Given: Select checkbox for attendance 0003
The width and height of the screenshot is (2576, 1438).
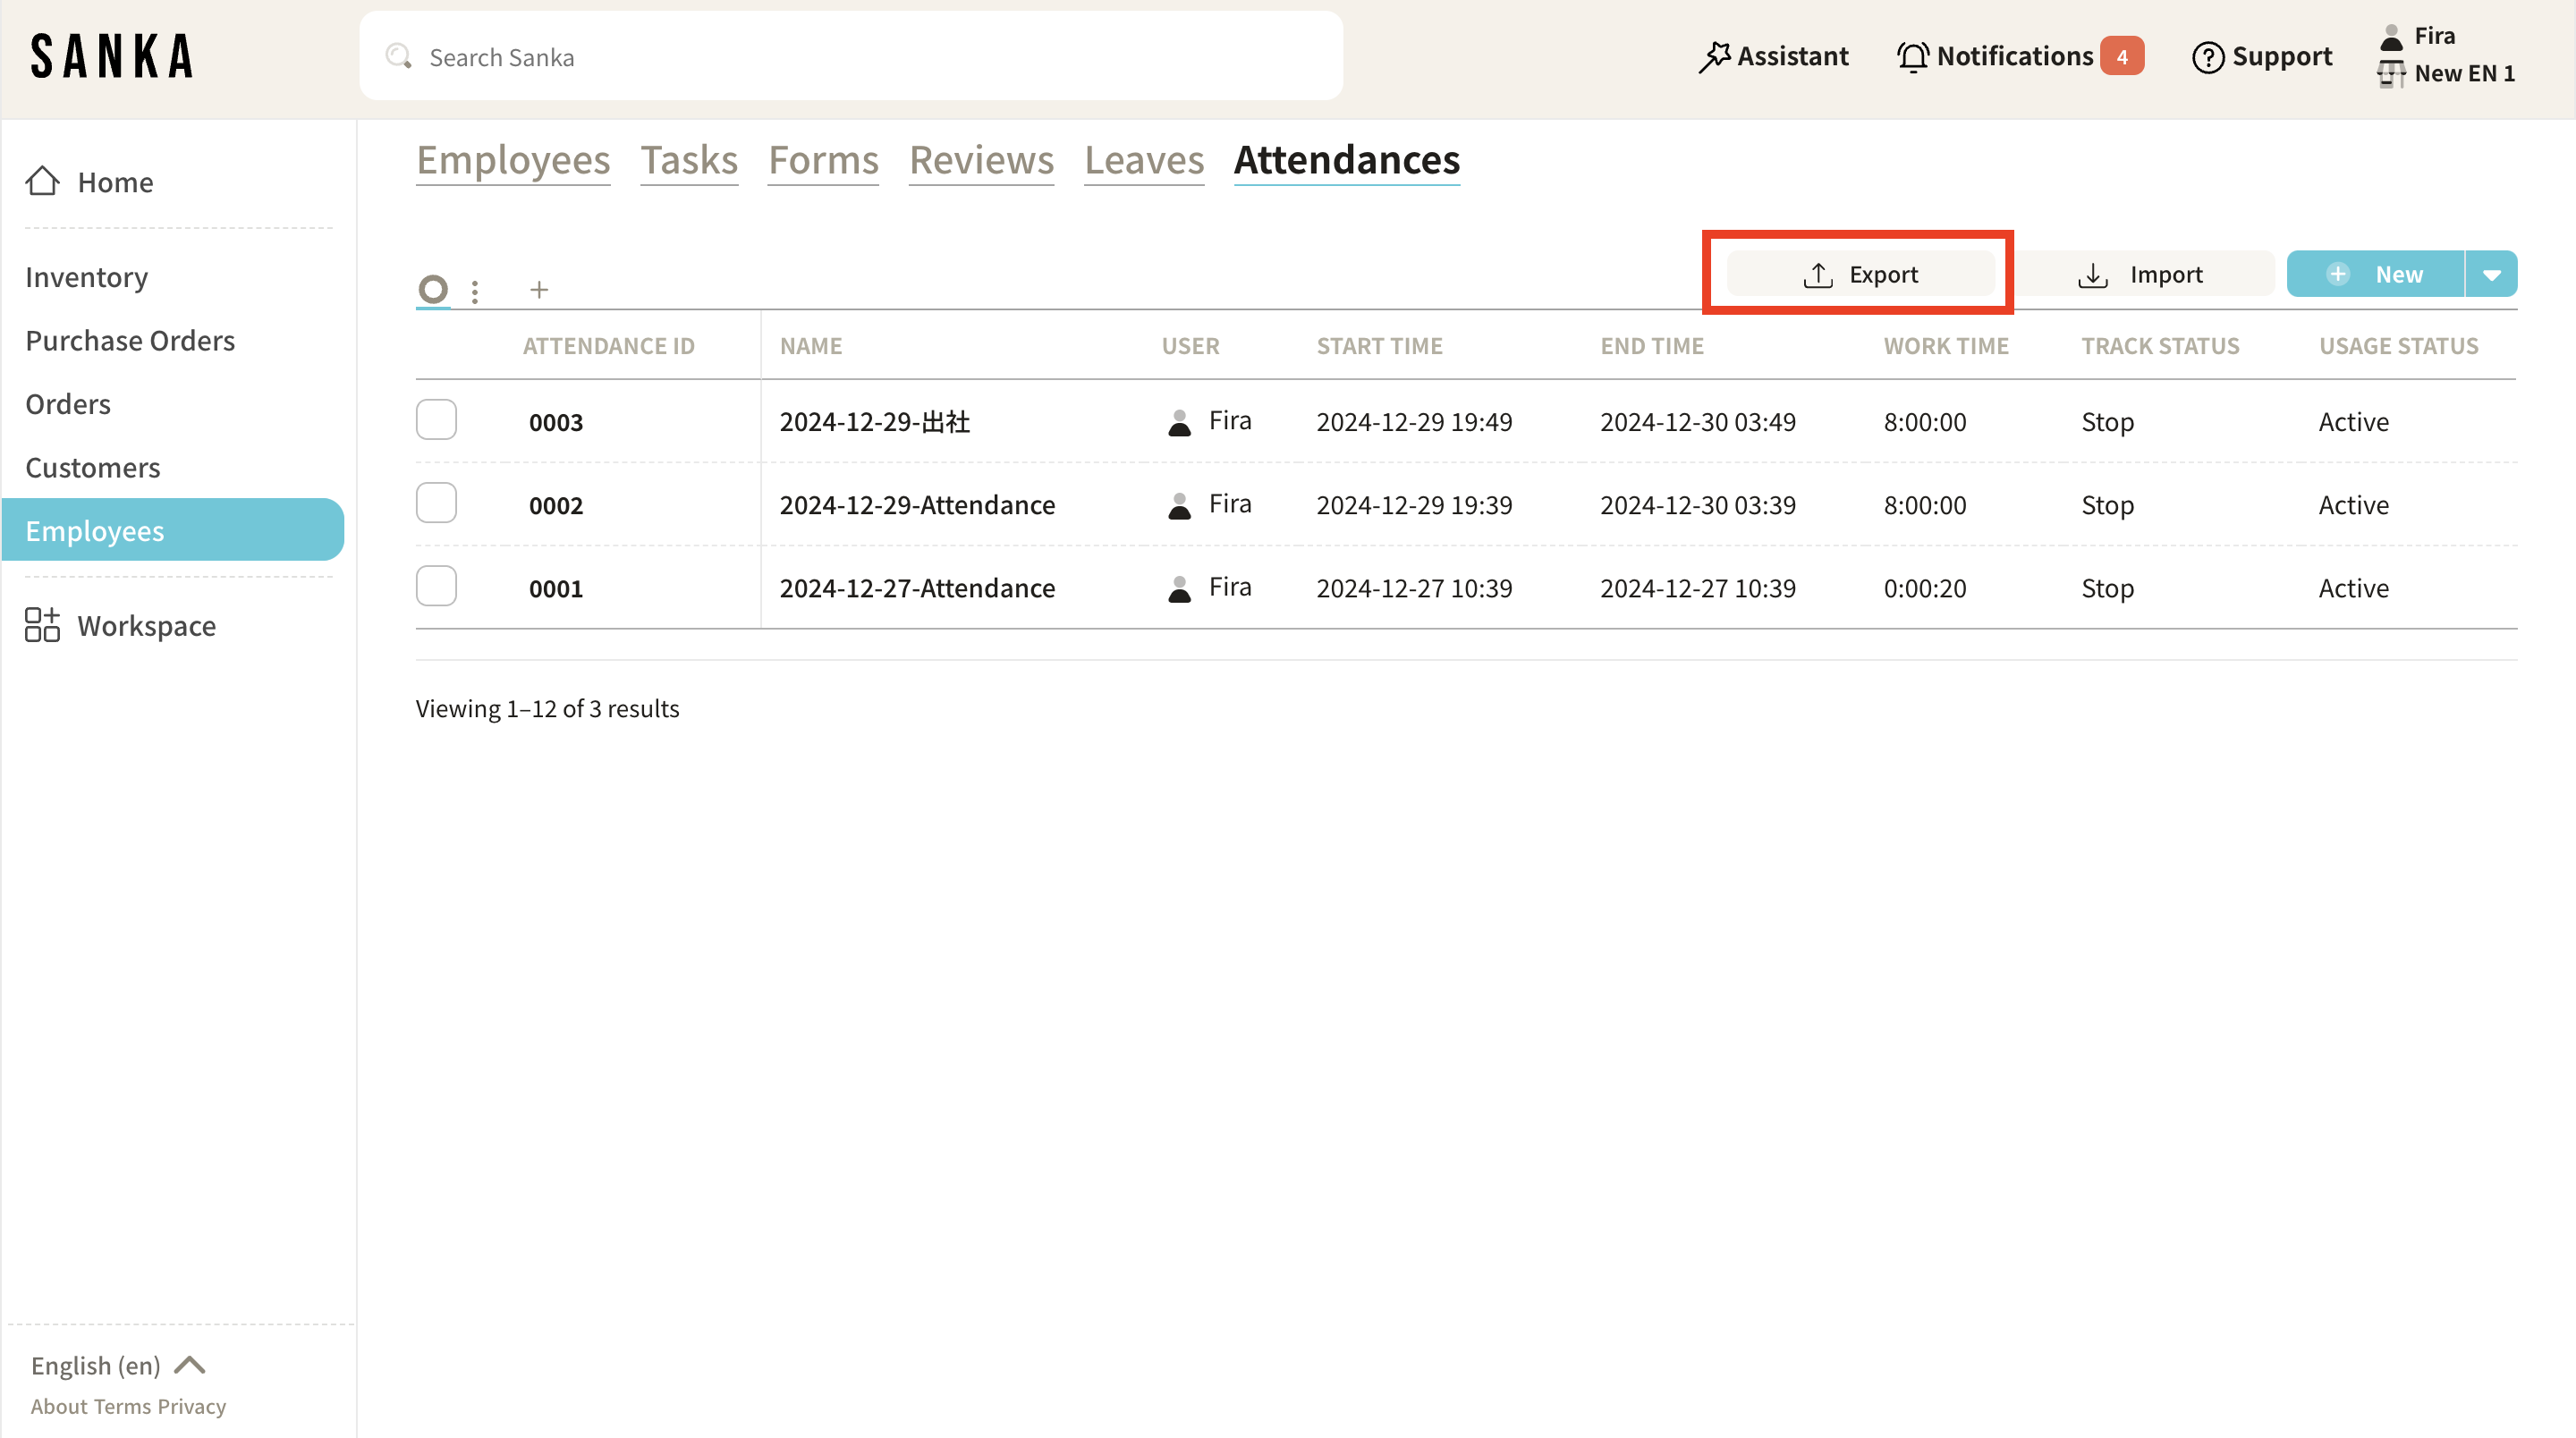Looking at the screenshot, I should pyautogui.click(x=436, y=420).
